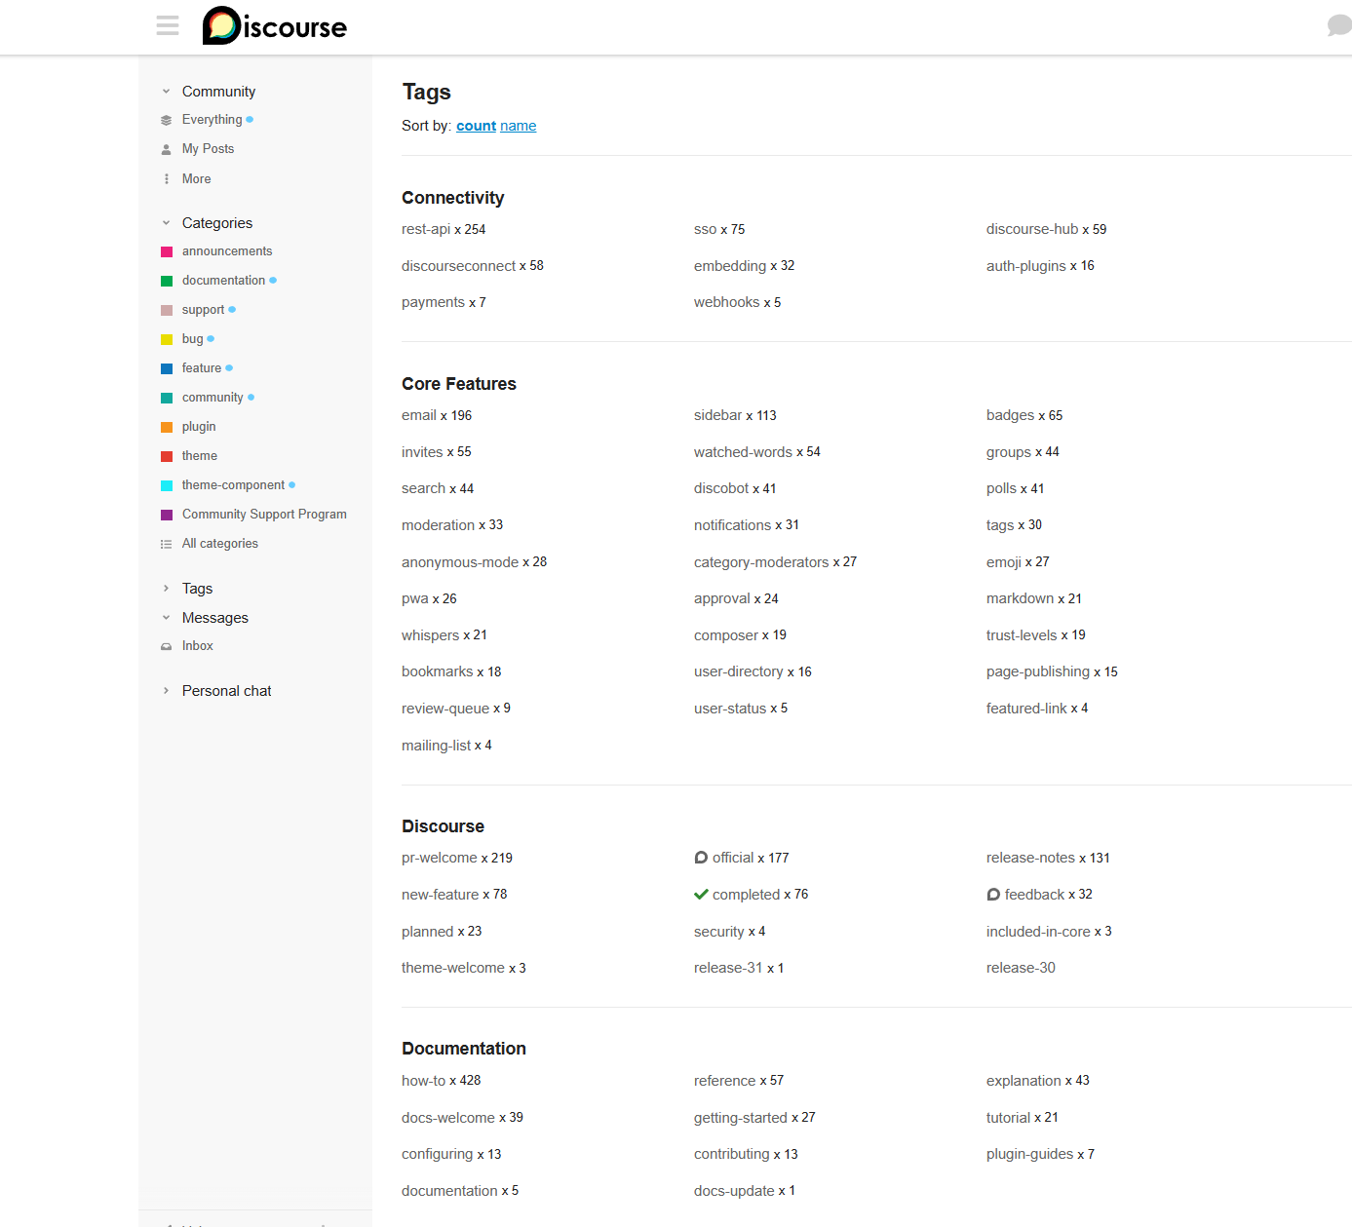Open the Discourse logo home link
Viewport: 1352px width, 1227px height.
click(275, 26)
